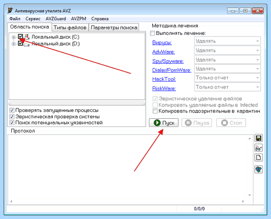The image size is (271, 219).
Task: Open the Dialer/PornWare action dropdown
Action: coord(228,69)
